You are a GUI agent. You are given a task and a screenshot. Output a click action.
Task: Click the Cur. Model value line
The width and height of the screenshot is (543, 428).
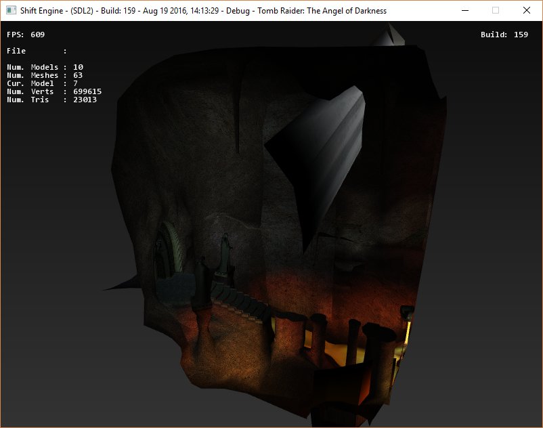pos(42,83)
